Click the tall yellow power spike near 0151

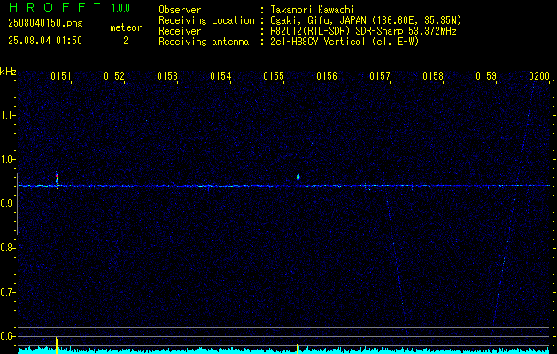tap(57, 345)
